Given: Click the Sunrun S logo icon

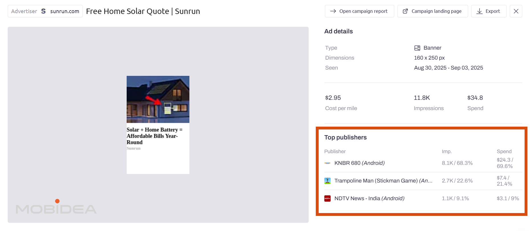Looking at the screenshot, I should coord(43,11).
